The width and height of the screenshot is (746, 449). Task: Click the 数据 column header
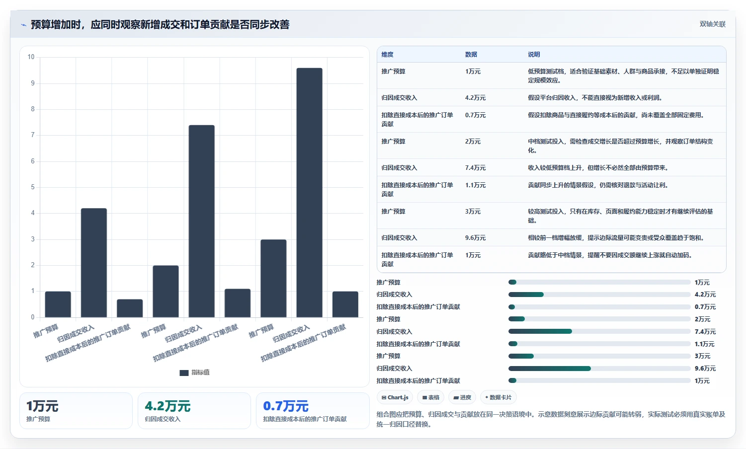(x=471, y=55)
